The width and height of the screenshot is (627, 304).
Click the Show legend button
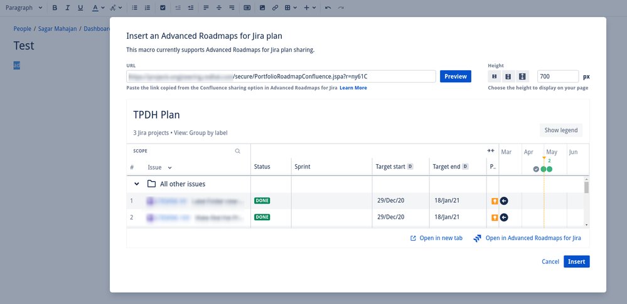(x=561, y=130)
